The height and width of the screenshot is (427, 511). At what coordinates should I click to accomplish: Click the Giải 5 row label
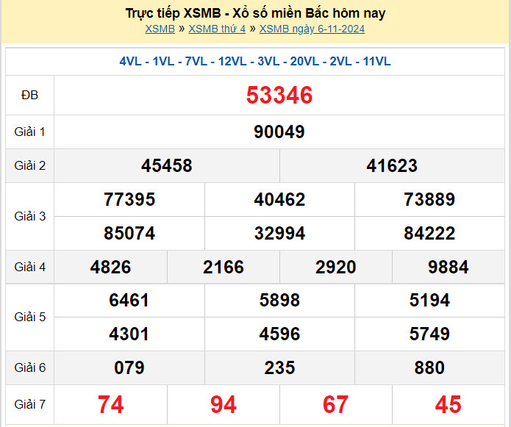29,317
